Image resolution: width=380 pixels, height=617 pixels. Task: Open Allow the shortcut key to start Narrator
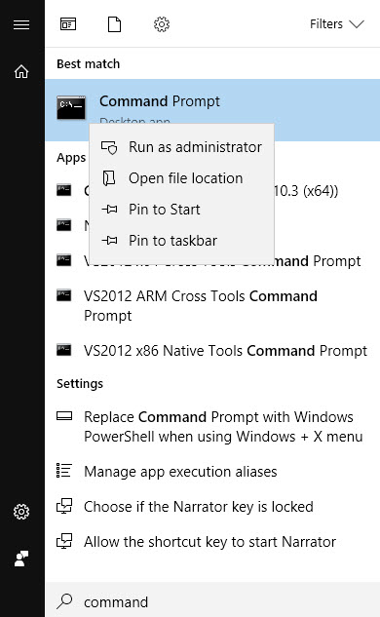point(212,542)
